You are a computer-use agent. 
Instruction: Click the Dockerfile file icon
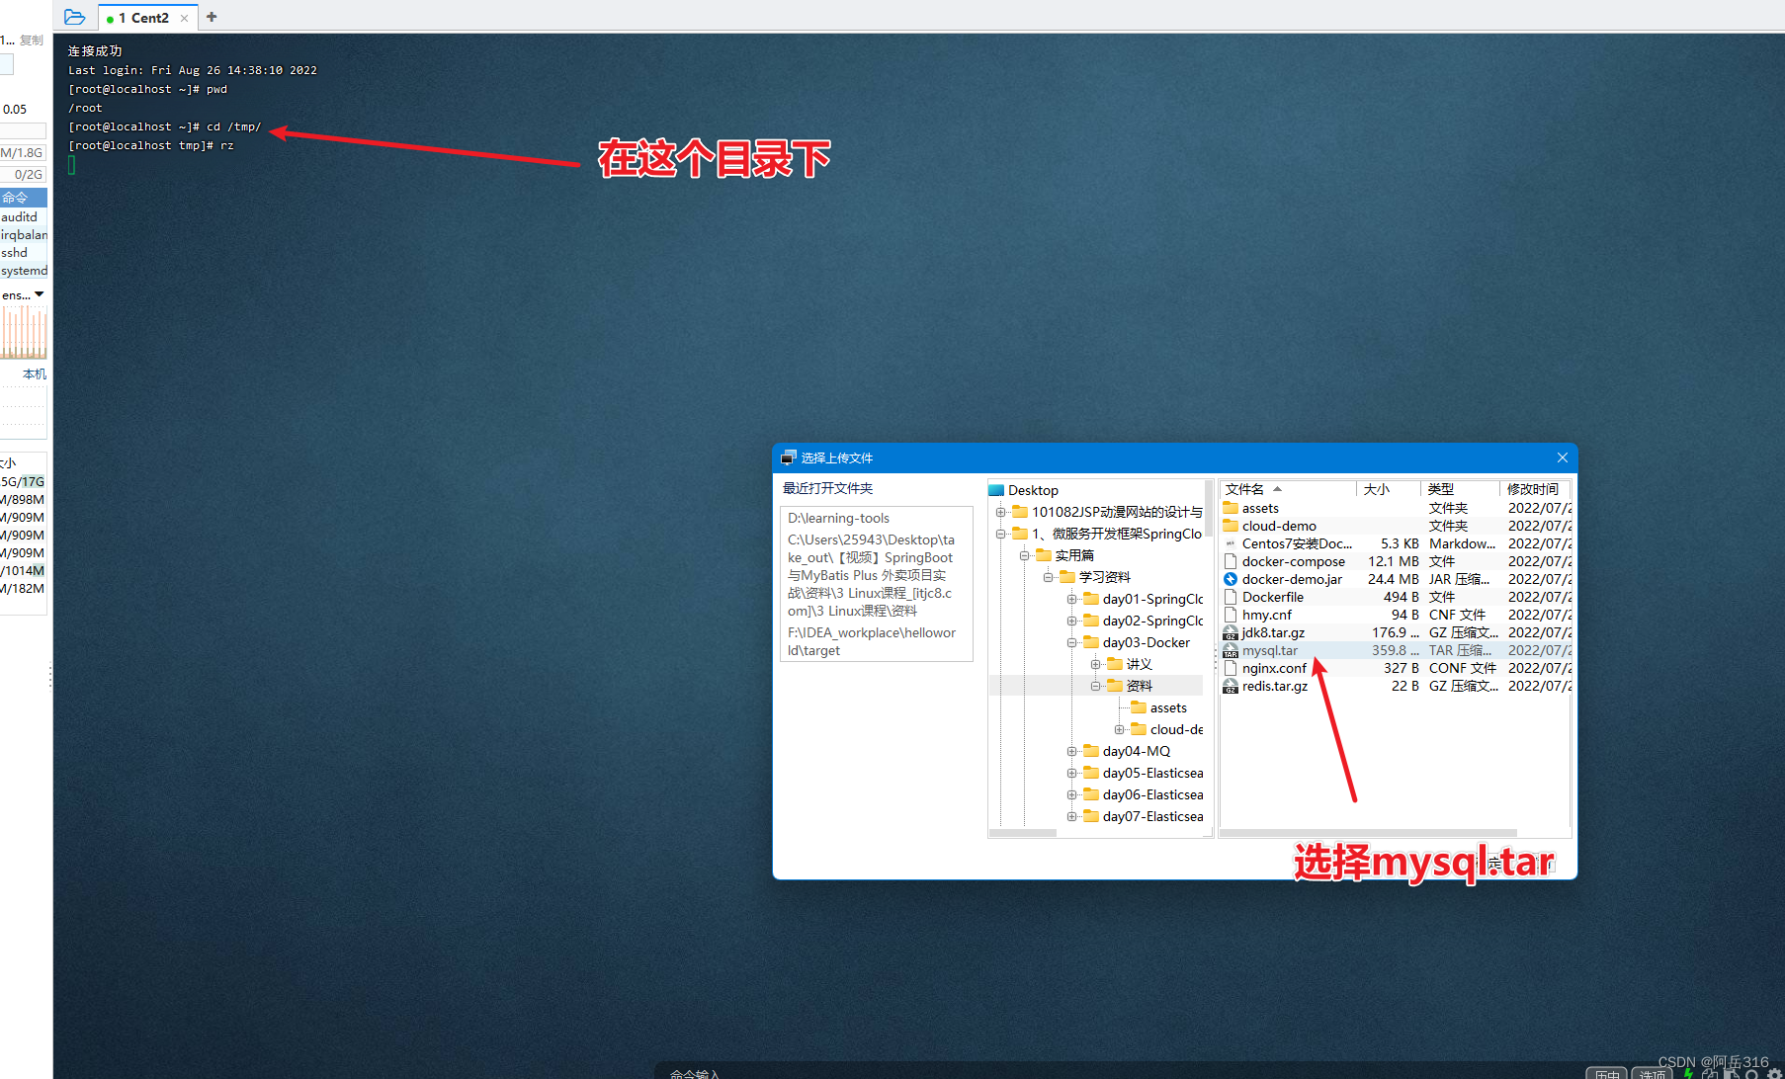click(1231, 597)
